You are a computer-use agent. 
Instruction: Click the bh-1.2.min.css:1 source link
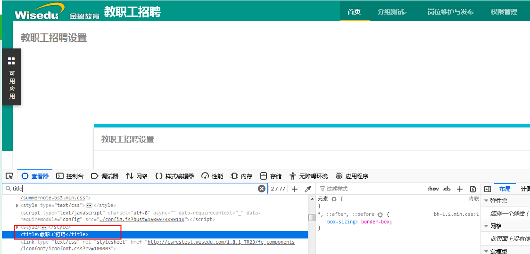(456, 214)
